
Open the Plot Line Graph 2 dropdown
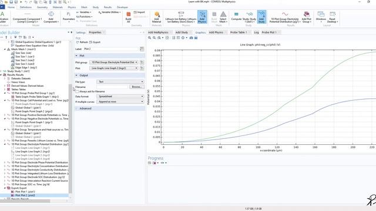pyautogui.click(x=114, y=68)
